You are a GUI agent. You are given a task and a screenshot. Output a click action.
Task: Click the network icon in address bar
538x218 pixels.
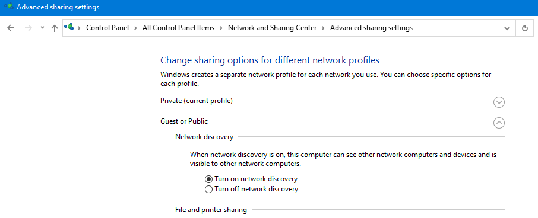point(69,27)
